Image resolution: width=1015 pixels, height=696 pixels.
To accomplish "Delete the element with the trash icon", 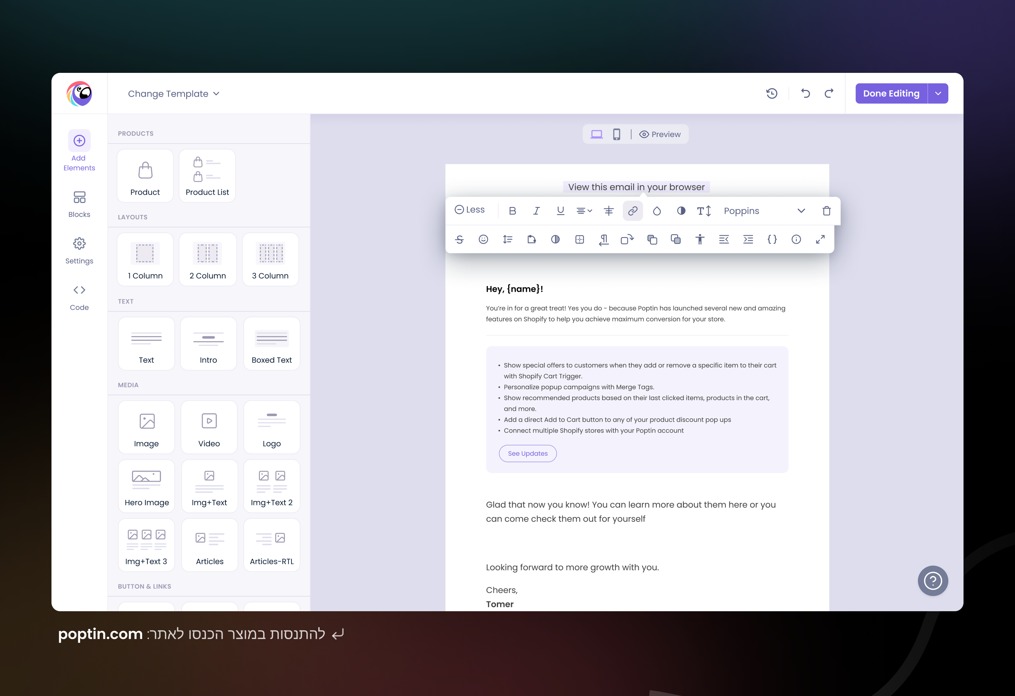I will point(826,211).
